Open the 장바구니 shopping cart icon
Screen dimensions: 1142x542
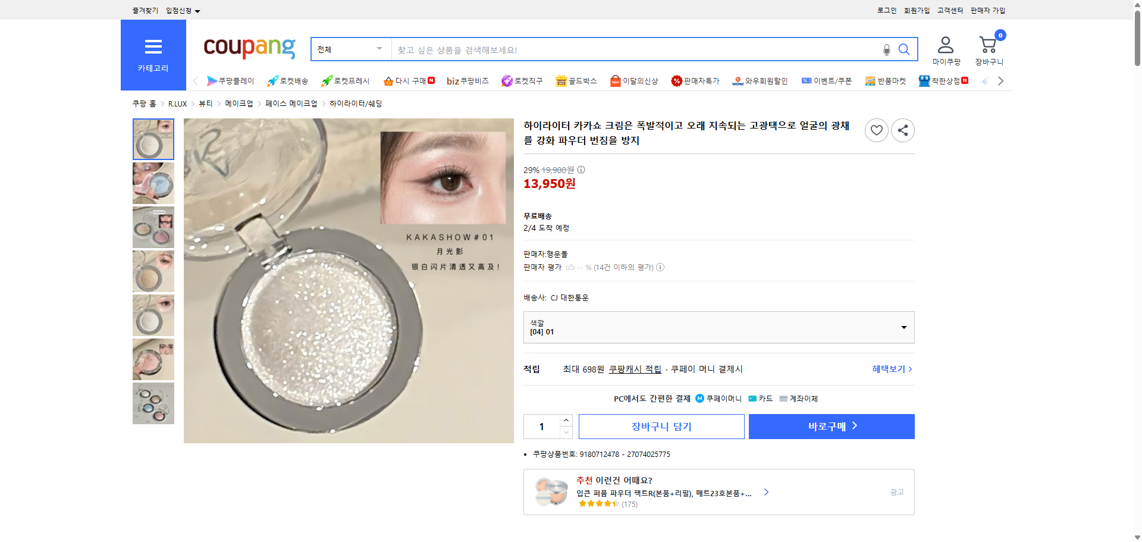[989, 44]
